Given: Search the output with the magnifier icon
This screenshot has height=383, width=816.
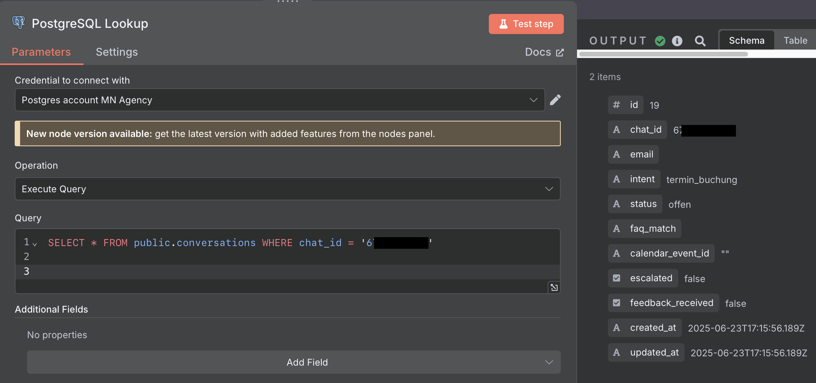Looking at the screenshot, I should click(700, 41).
